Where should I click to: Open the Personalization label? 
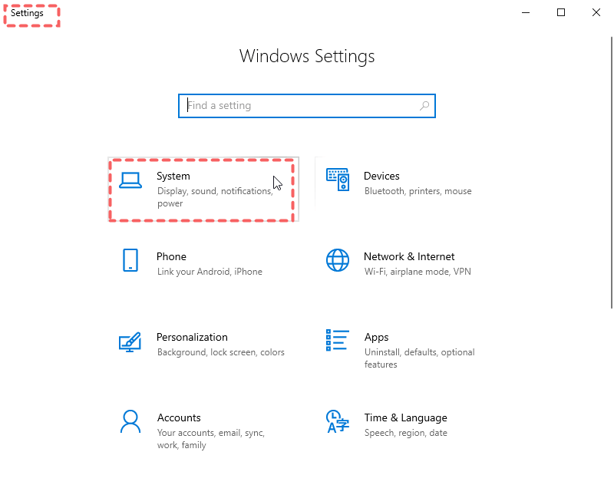(192, 337)
